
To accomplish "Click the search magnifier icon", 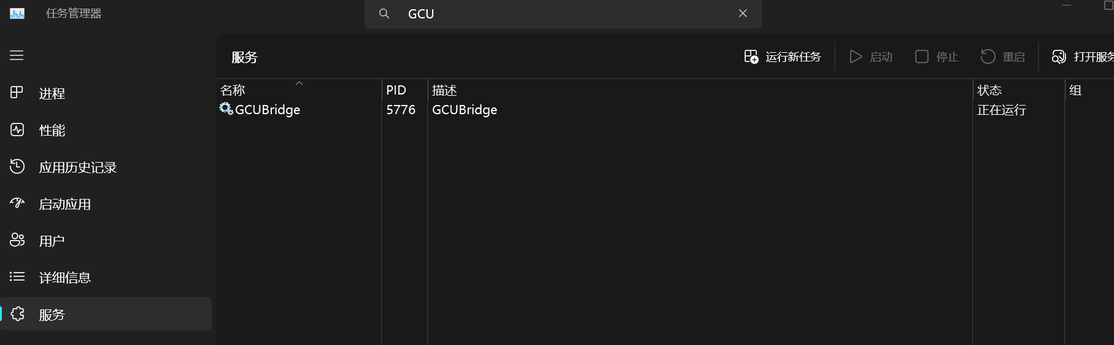I will point(384,14).
